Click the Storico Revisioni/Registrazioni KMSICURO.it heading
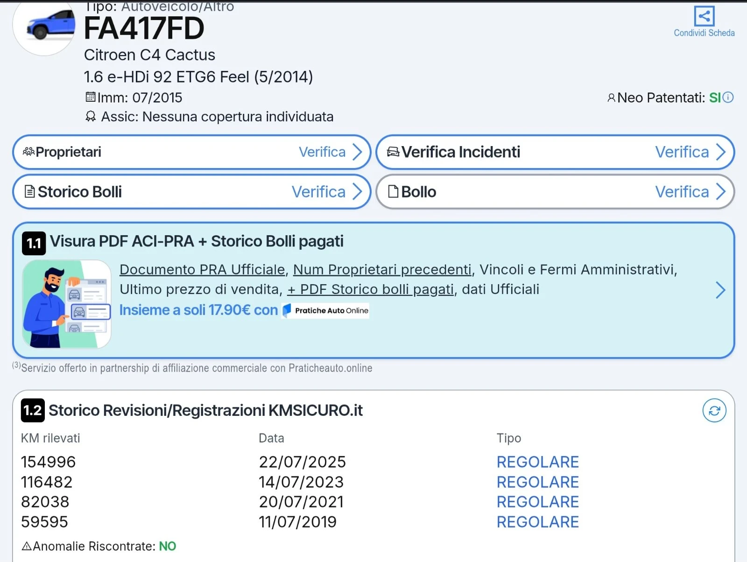 coord(205,410)
